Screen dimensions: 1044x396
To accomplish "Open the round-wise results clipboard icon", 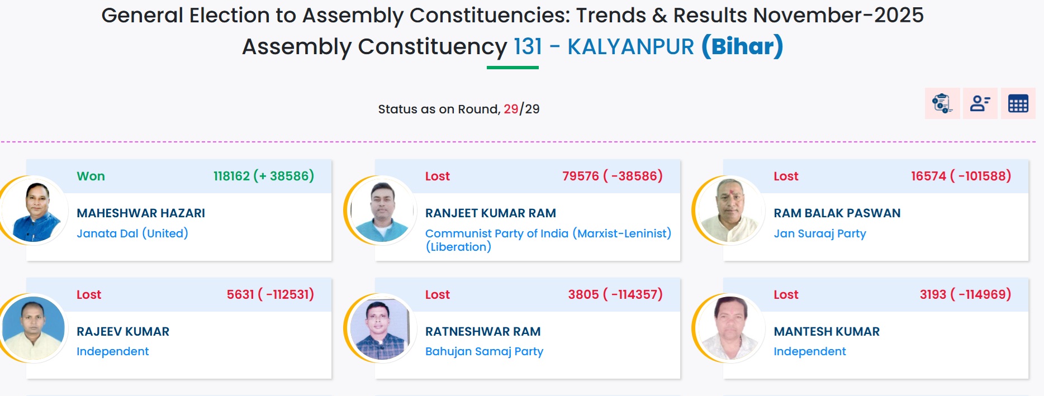I will pos(941,103).
